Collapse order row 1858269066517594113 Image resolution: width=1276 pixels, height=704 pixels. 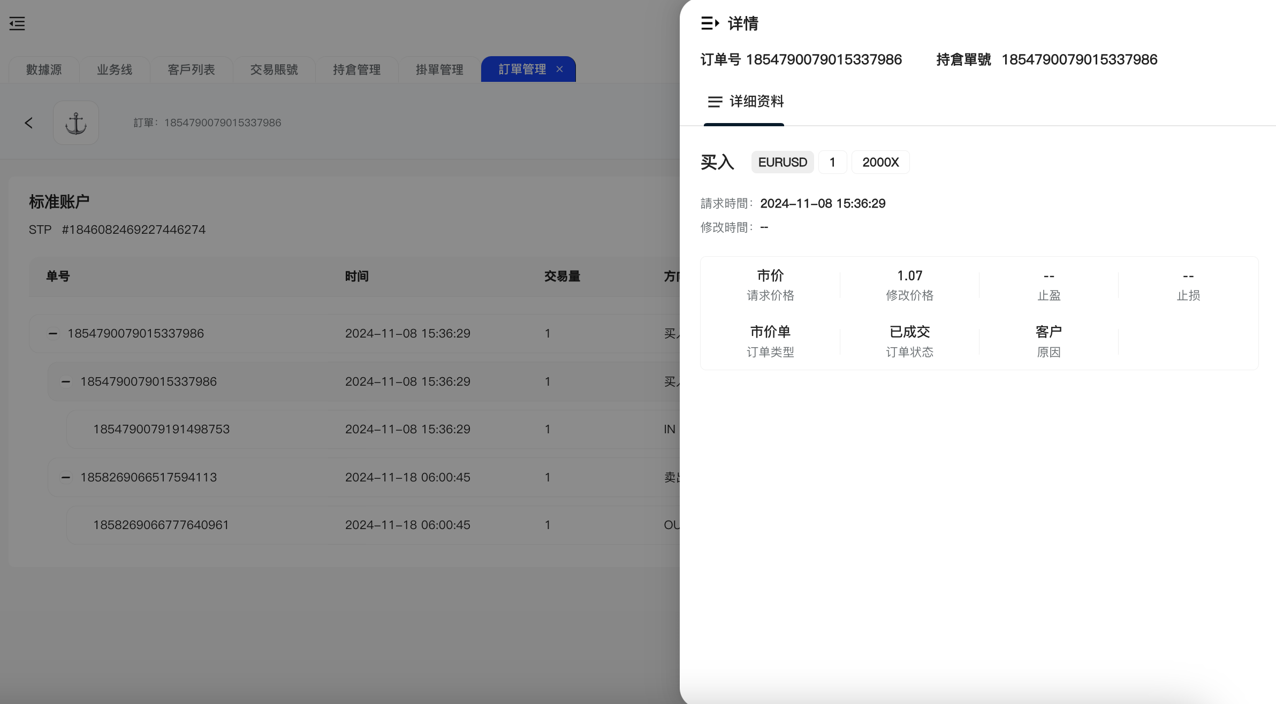(x=66, y=477)
